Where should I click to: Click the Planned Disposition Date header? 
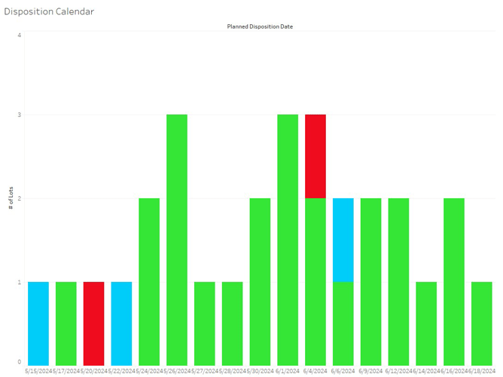260,26
